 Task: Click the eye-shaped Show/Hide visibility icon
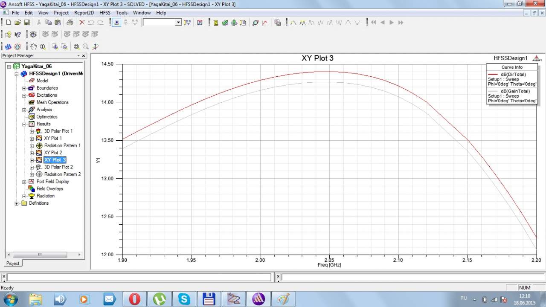tap(33, 35)
